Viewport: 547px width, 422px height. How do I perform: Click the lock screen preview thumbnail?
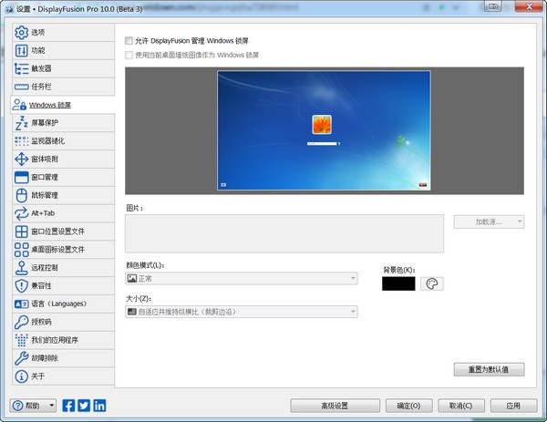(324, 130)
